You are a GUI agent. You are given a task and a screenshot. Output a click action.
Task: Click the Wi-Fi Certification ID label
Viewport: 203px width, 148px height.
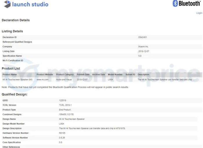13,61
